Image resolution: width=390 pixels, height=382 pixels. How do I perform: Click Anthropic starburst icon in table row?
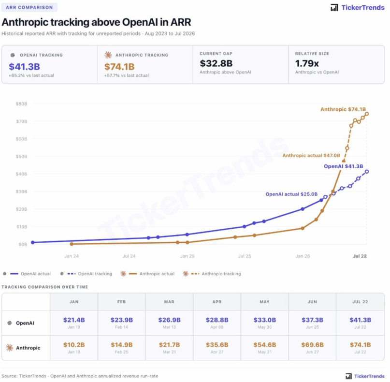(x=10, y=348)
